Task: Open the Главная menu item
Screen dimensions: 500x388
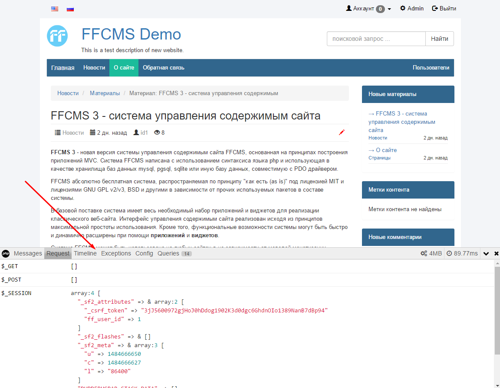Action: coord(63,68)
